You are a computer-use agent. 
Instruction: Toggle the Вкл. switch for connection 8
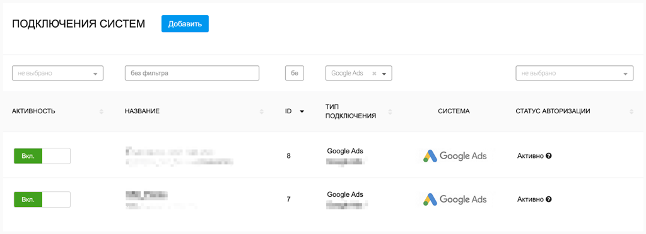pos(42,156)
